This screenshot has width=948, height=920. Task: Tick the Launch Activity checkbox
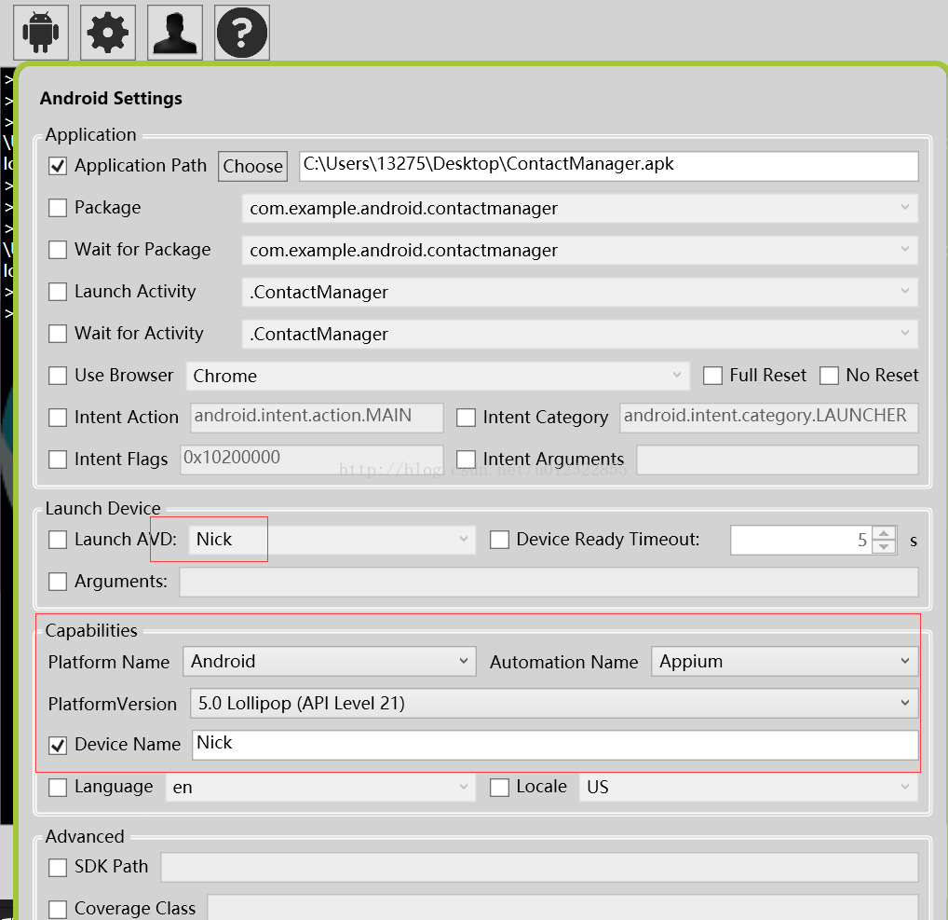click(58, 292)
